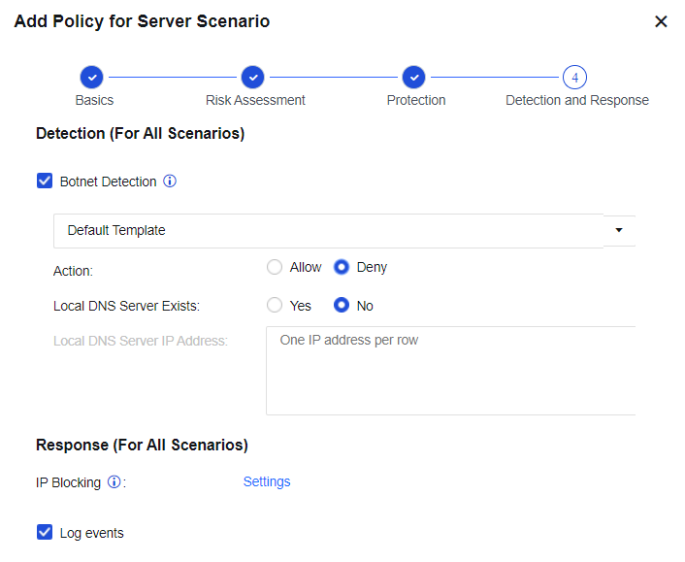This screenshot has height=562, width=685.
Task: Toggle the Log events checkbox
Action: pos(45,533)
